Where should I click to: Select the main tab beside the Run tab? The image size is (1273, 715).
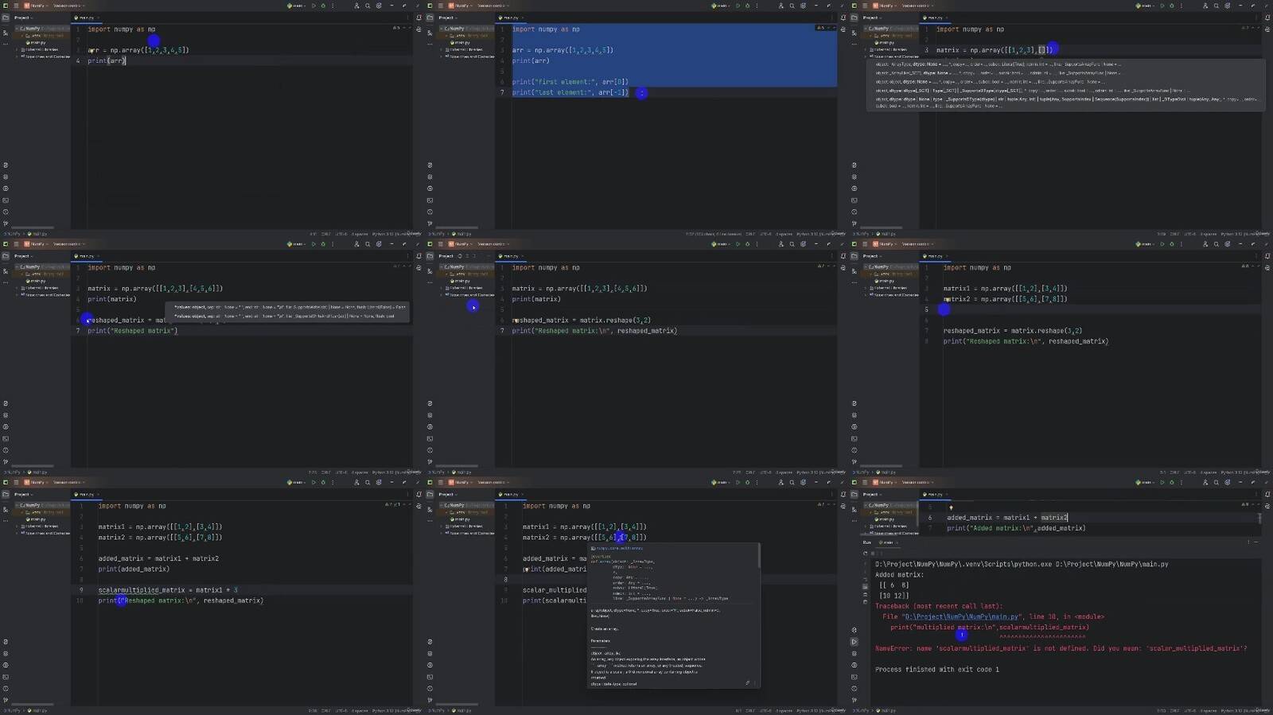coord(886,542)
